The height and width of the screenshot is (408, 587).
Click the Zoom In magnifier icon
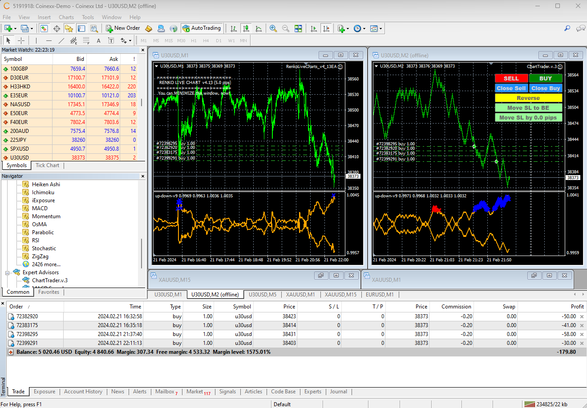273,28
